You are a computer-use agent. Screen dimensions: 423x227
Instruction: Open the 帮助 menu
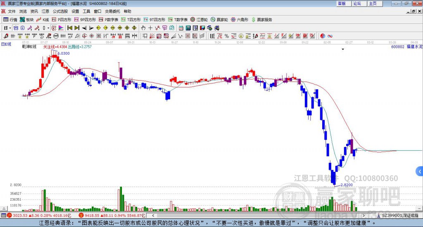coord(127,11)
